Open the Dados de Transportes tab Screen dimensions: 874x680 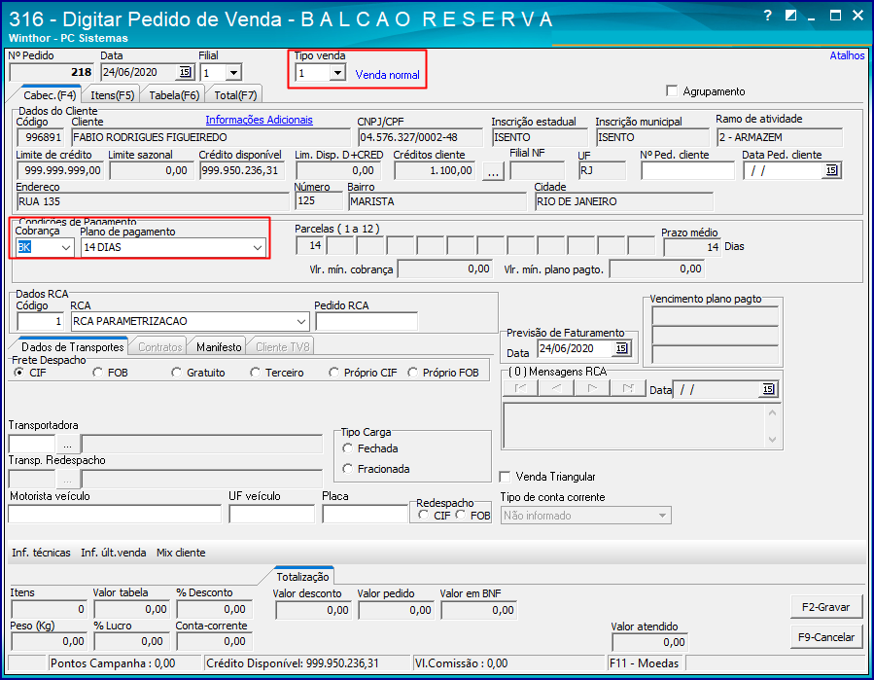[x=73, y=347]
